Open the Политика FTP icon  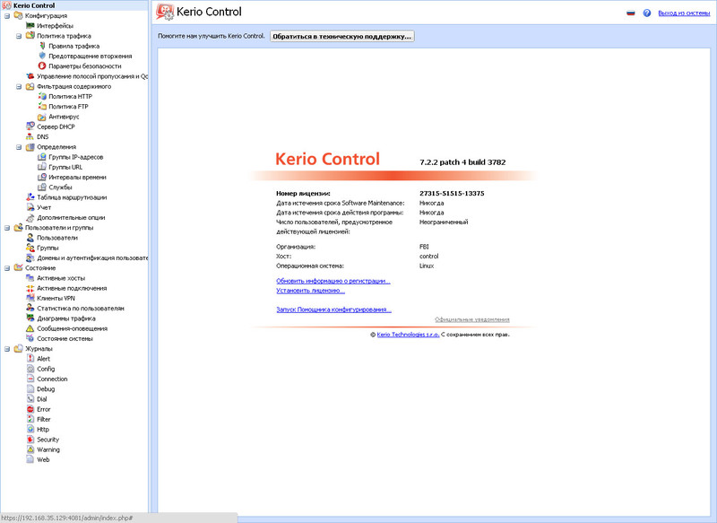41,106
